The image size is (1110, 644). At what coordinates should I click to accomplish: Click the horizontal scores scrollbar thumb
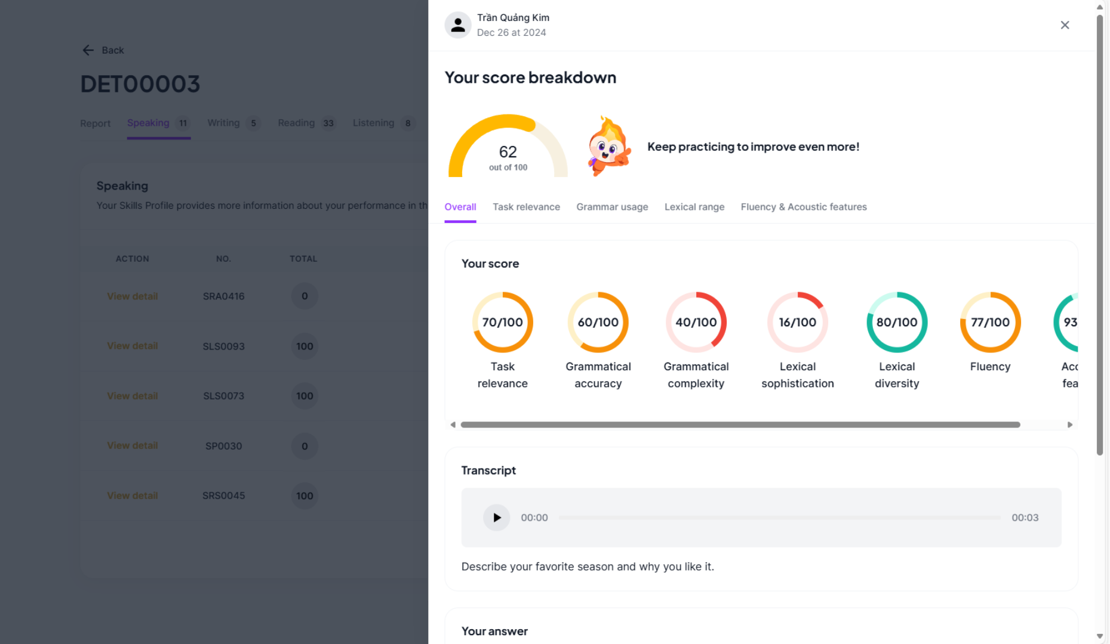[740, 425]
